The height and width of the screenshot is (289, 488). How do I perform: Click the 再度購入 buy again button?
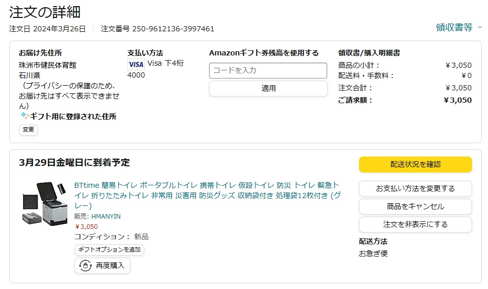coord(102,265)
